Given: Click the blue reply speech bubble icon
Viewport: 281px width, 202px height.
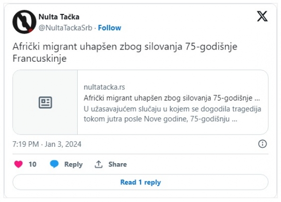Looking at the screenshot, I should click(x=54, y=164).
